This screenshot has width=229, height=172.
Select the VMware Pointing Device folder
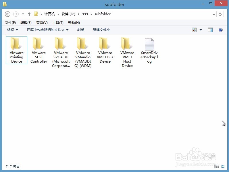tap(17, 50)
